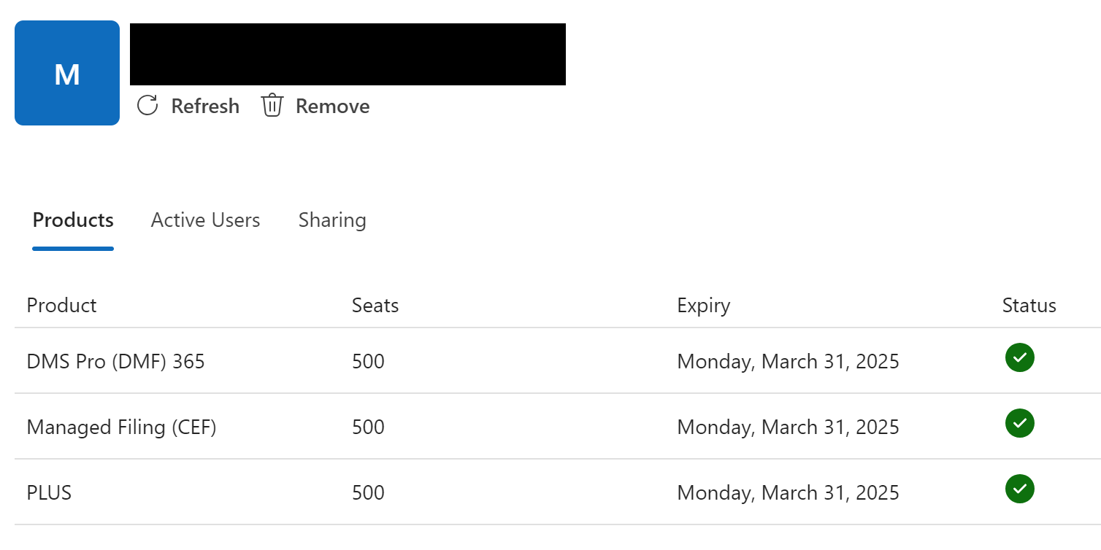
Task: Sort by the Product column header
Action: (x=61, y=305)
